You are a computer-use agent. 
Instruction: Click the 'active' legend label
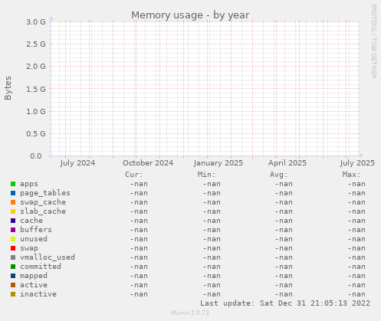tap(34, 285)
